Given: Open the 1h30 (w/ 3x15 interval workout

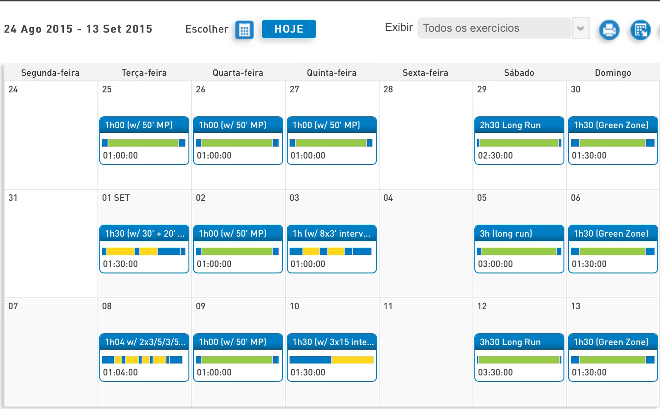Looking at the screenshot, I should coord(331,342).
